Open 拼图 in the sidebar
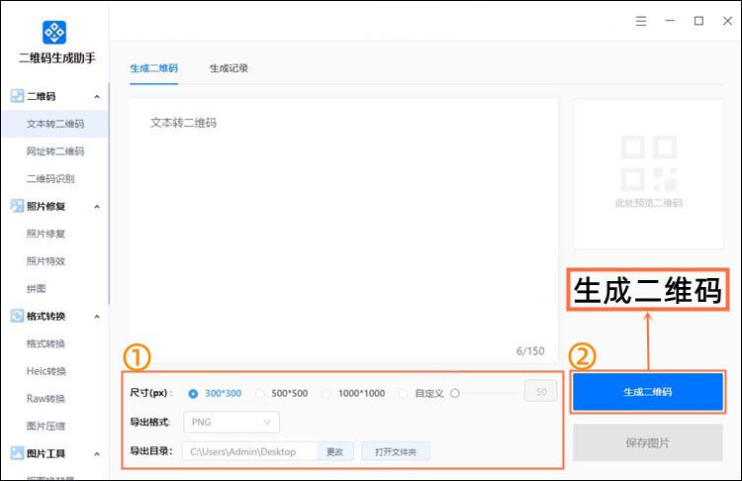 coord(36,288)
